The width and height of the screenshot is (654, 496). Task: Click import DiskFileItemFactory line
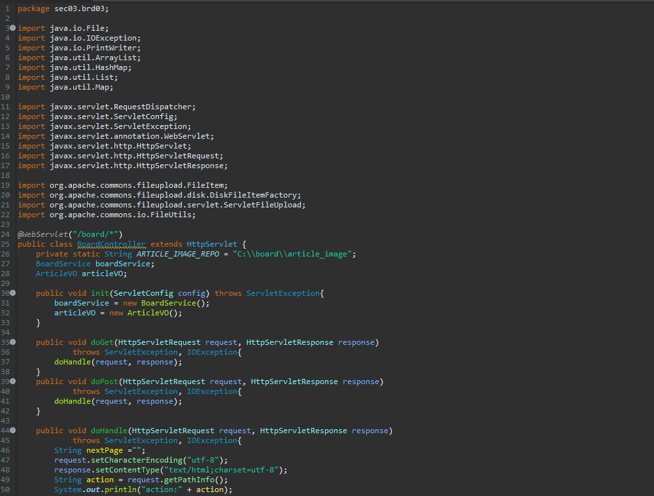pos(160,195)
